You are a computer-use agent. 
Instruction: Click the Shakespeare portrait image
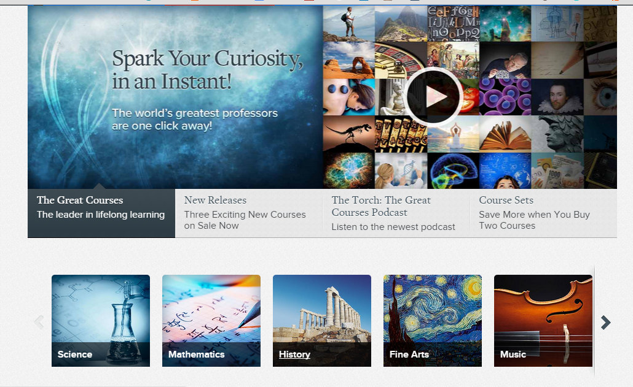(x=557, y=97)
